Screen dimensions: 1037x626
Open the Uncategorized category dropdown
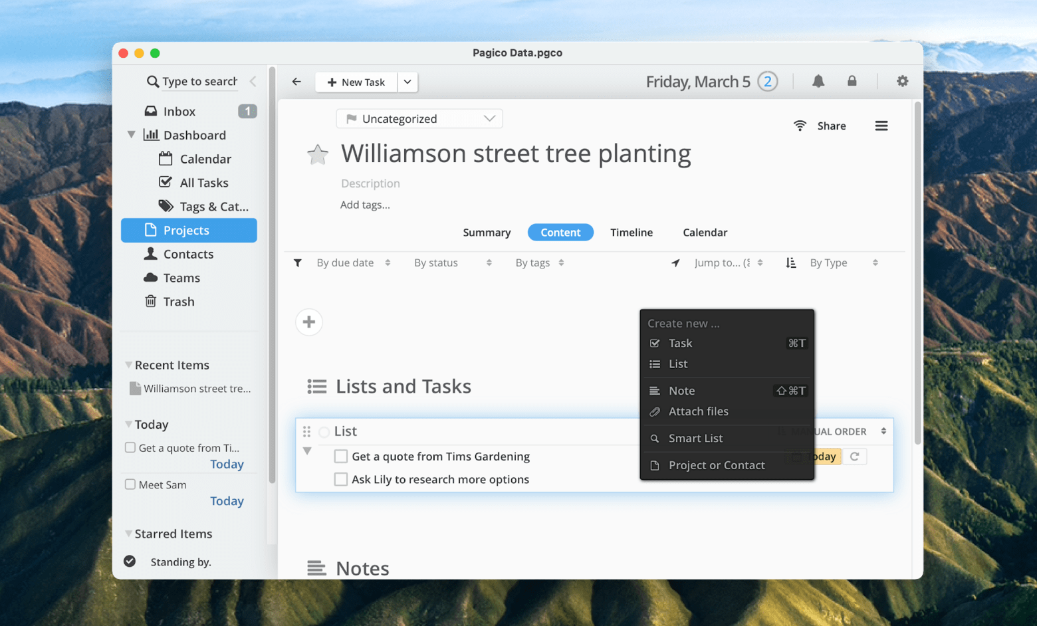pyautogui.click(x=419, y=119)
